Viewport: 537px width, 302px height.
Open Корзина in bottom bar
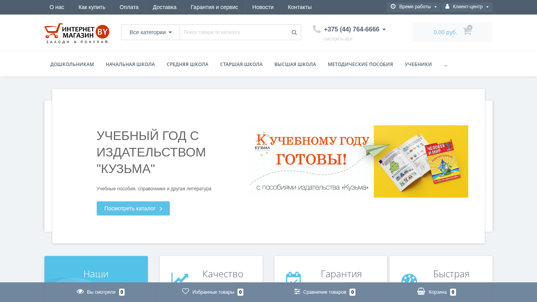click(436, 292)
